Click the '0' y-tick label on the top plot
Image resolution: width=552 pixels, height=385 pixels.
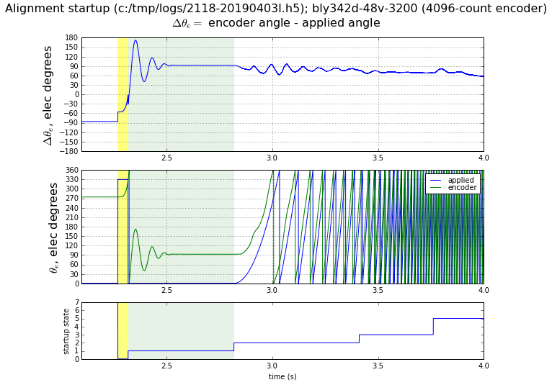click(x=76, y=94)
